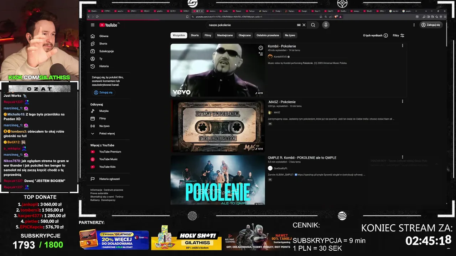The height and width of the screenshot is (256, 456).
Task: Open YouTube Music link
Action: 108,159
